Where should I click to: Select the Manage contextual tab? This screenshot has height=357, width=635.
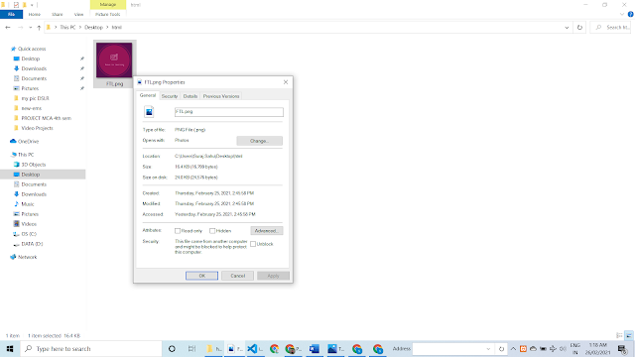108,4
